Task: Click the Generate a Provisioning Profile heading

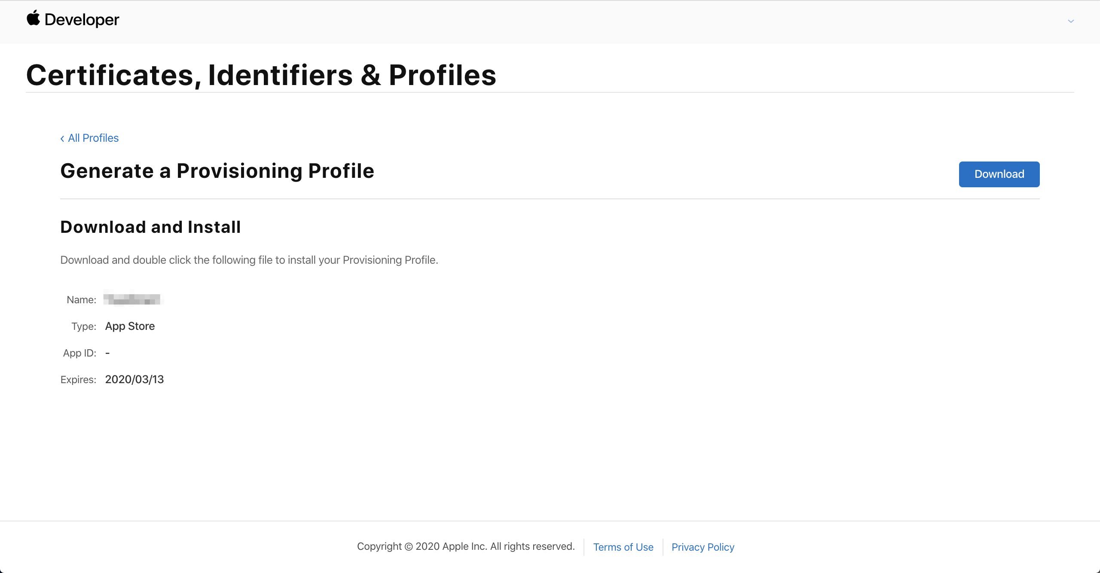Action: click(217, 171)
